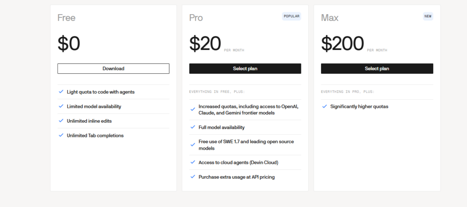Screen dimensions: 467x207
Task: Click checkmark beside Limited model availability
Action: click(61, 106)
